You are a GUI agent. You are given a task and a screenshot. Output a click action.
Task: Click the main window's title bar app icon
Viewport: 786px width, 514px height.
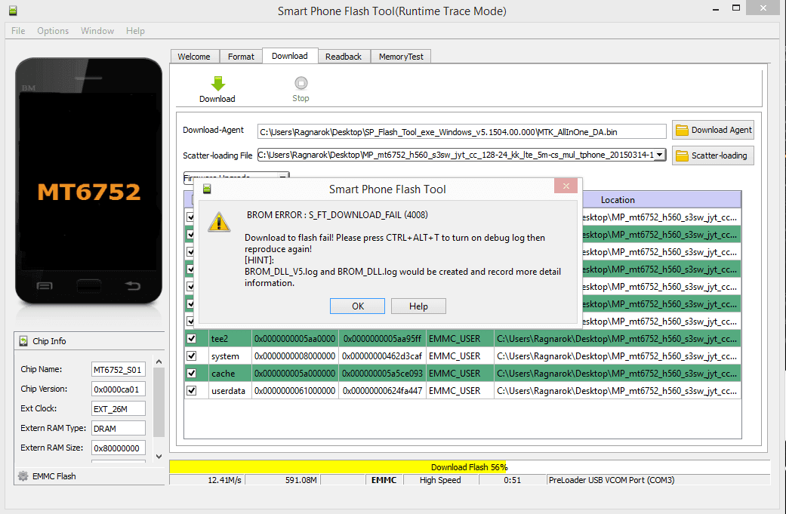click(x=13, y=11)
